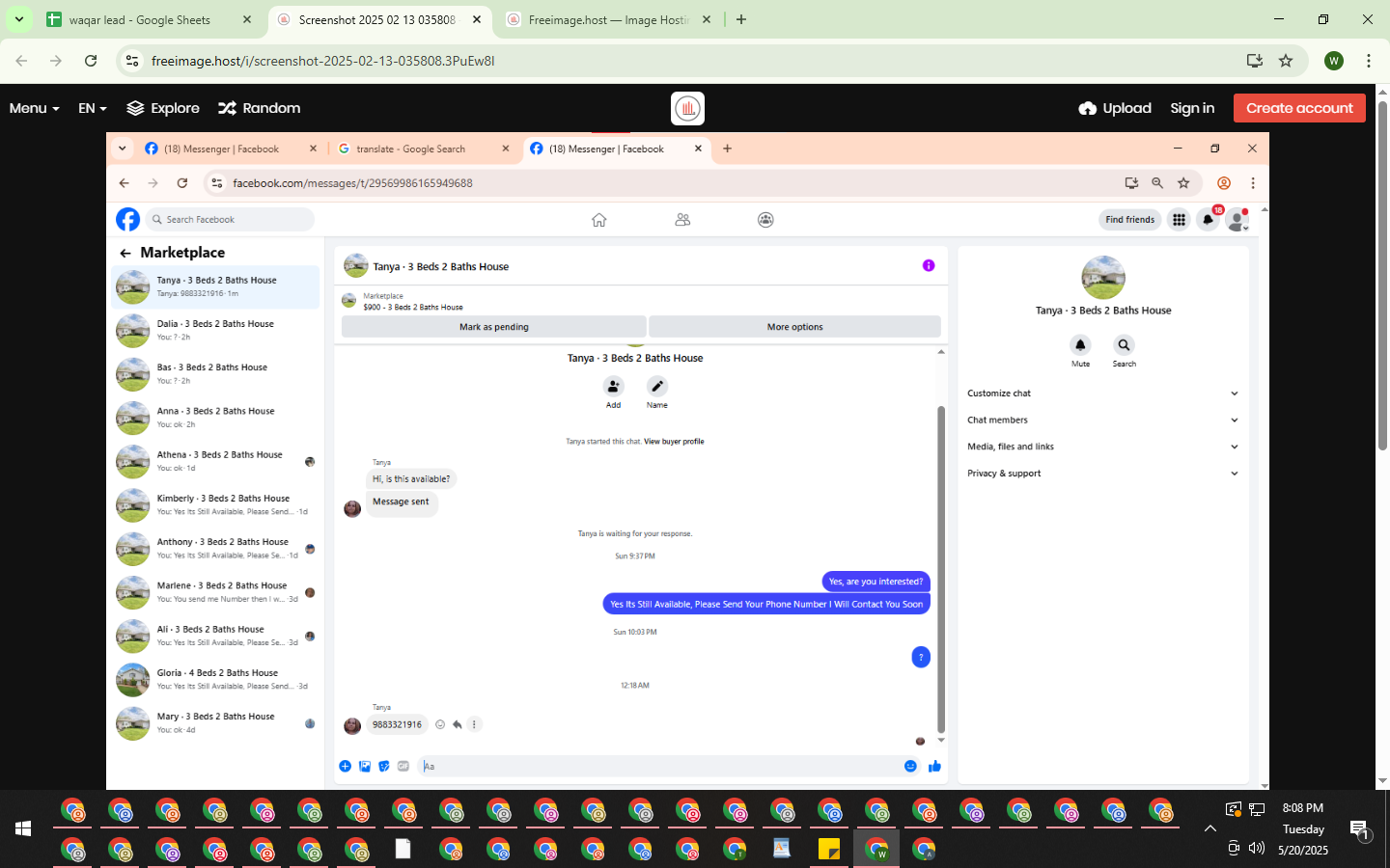Open the Chrome profile W avatar
The image size is (1390, 868).
[x=1334, y=61]
